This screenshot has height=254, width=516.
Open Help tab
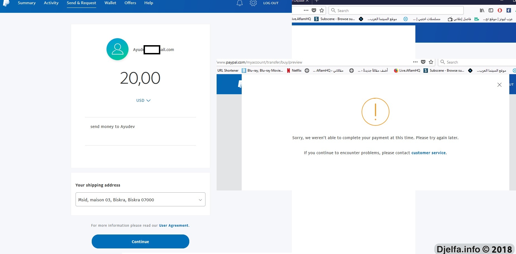pyautogui.click(x=149, y=3)
